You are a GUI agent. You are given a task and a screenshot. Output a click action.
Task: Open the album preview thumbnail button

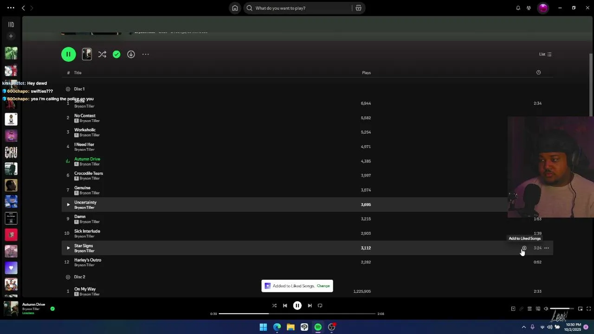pyautogui.click(x=87, y=54)
